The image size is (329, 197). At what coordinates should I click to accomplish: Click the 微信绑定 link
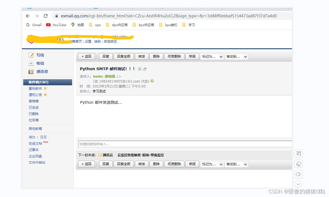tap(110, 41)
